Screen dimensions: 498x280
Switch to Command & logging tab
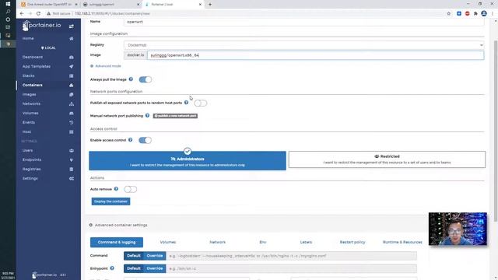(117, 242)
